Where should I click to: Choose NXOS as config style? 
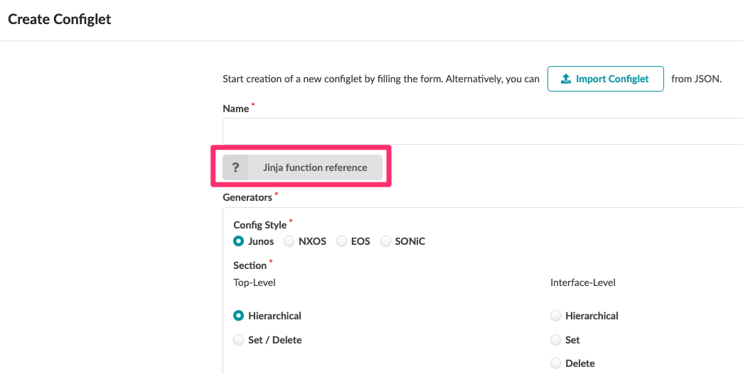289,241
